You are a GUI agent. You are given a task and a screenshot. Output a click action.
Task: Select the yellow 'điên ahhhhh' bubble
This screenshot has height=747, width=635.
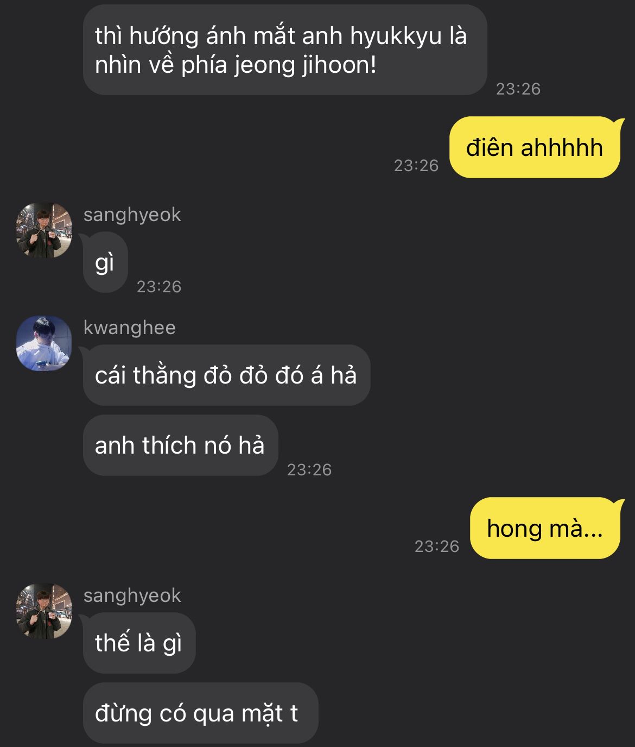(x=535, y=147)
